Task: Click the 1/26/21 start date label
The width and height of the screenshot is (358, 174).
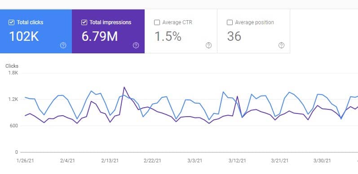Action: click(x=25, y=161)
